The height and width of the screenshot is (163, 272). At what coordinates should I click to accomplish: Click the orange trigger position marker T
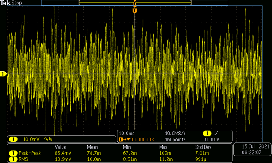(134, 11)
